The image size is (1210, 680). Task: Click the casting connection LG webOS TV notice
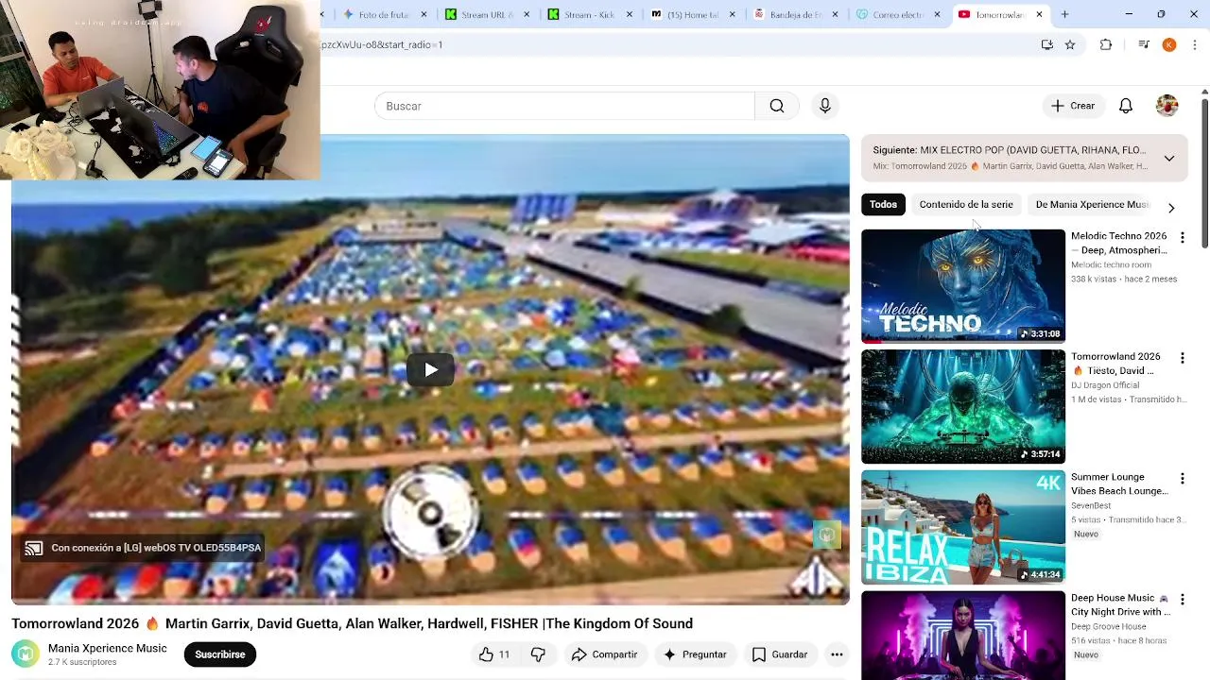coord(143,548)
